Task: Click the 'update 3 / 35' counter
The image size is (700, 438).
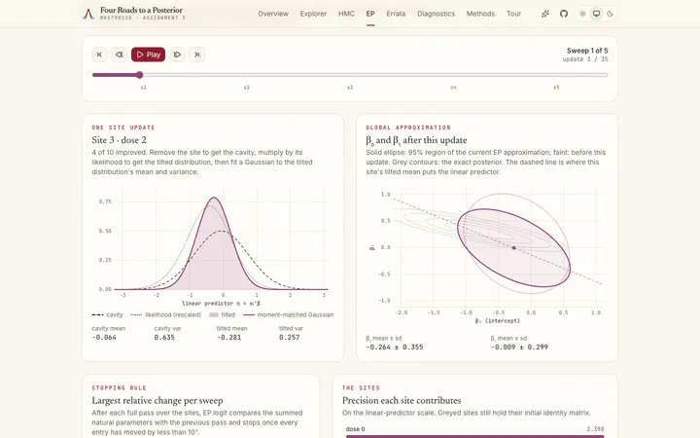Action: (585, 59)
